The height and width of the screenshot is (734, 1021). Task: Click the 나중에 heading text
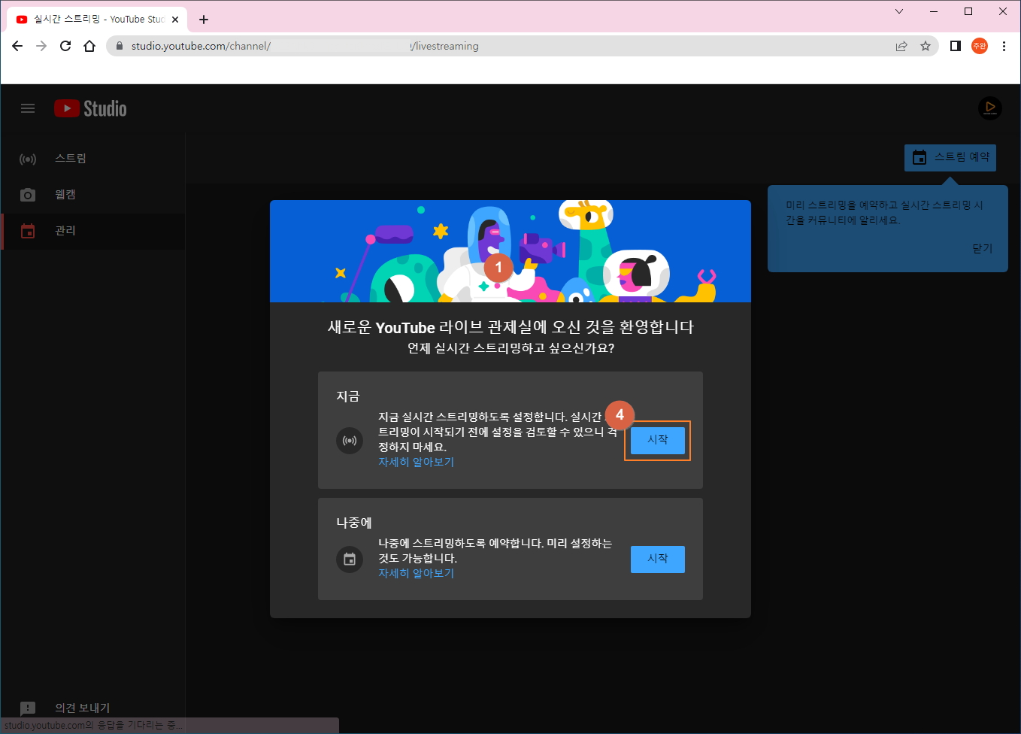pyautogui.click(x=354, y=523)
